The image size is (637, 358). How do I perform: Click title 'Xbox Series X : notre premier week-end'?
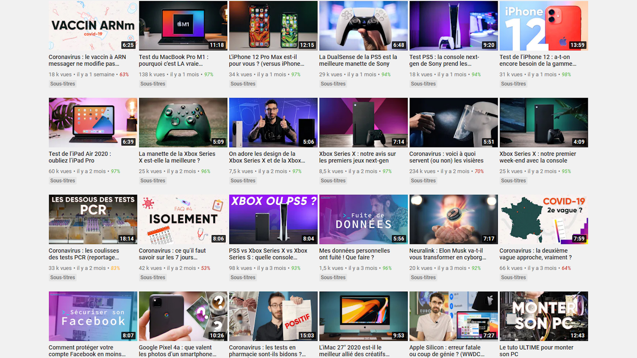point(538,157)
